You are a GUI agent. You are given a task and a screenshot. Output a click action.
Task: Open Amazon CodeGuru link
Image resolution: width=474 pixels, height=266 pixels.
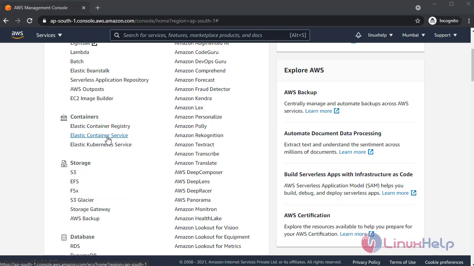197,52
